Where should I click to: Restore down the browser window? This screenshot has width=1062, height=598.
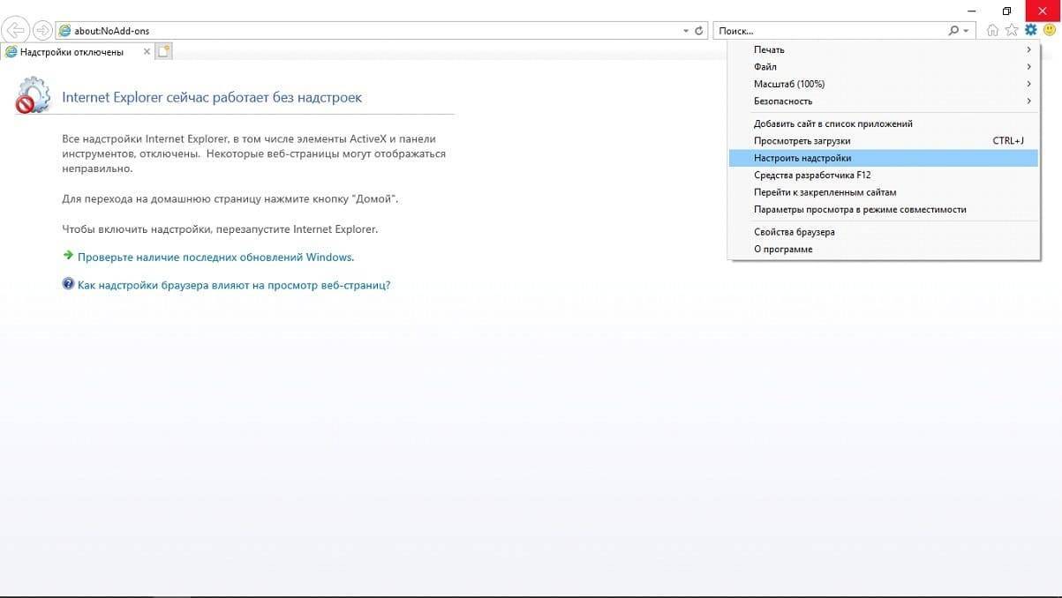(1006, 11)
